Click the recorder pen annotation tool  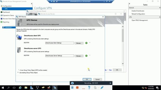(x=102, y=87)
